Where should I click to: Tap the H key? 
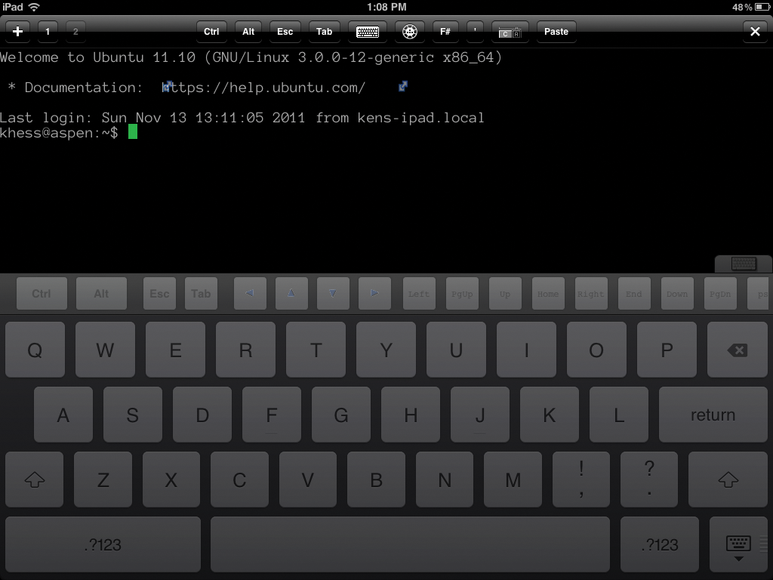pyautogui.click(x=411, y=415)
